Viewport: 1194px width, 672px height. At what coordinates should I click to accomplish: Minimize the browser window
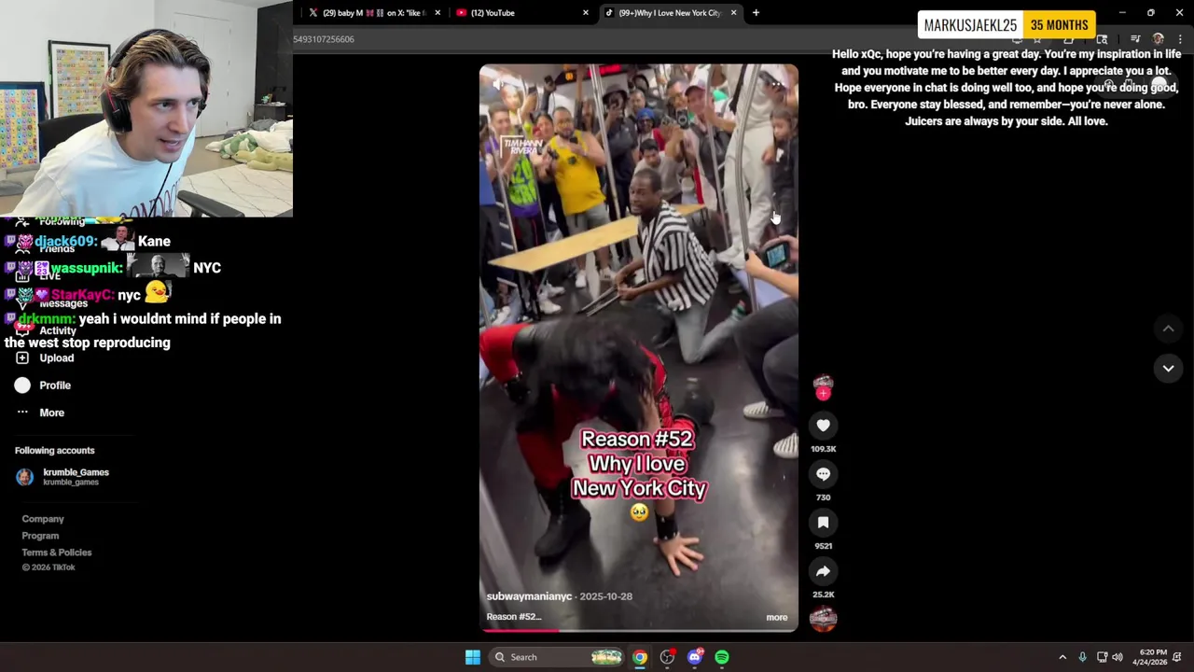(x=1122, y=13)
